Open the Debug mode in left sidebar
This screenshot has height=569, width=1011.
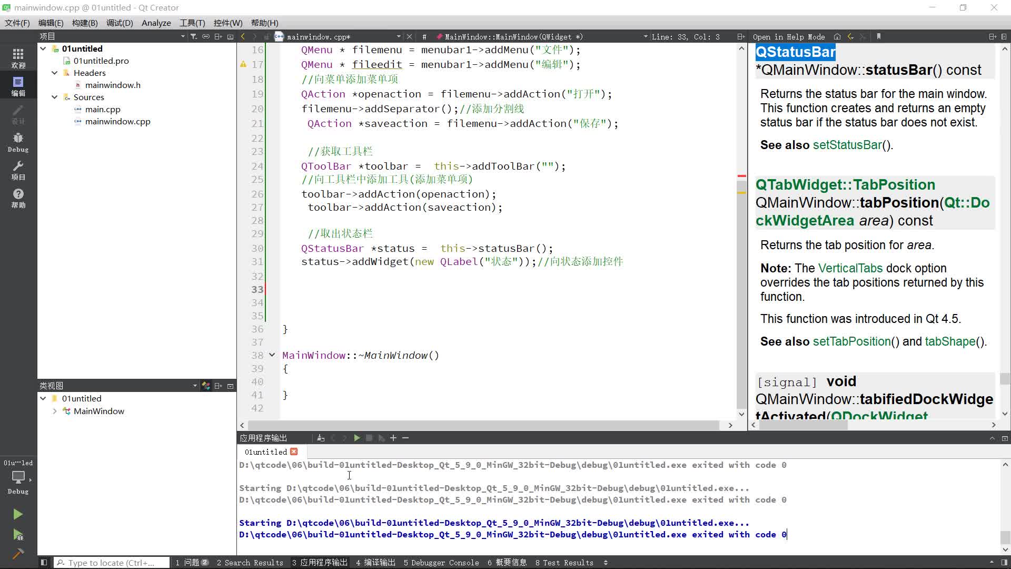coord(18,142)
